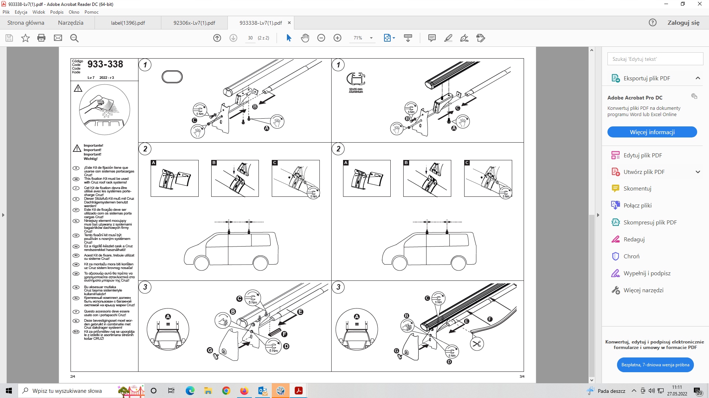Expand the left navigation pane
The height and width of the screenshot is (398, 709).
tap(3, 215)
